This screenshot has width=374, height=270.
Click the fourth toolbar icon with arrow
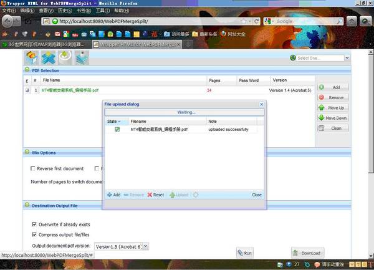[82, 57]
